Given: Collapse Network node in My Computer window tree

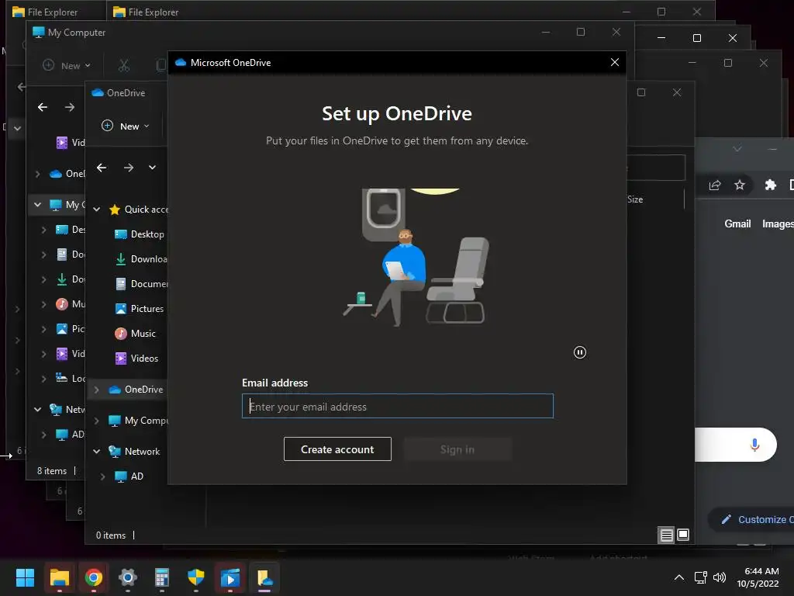Looking at the screenshot, I should click(37, 410).
